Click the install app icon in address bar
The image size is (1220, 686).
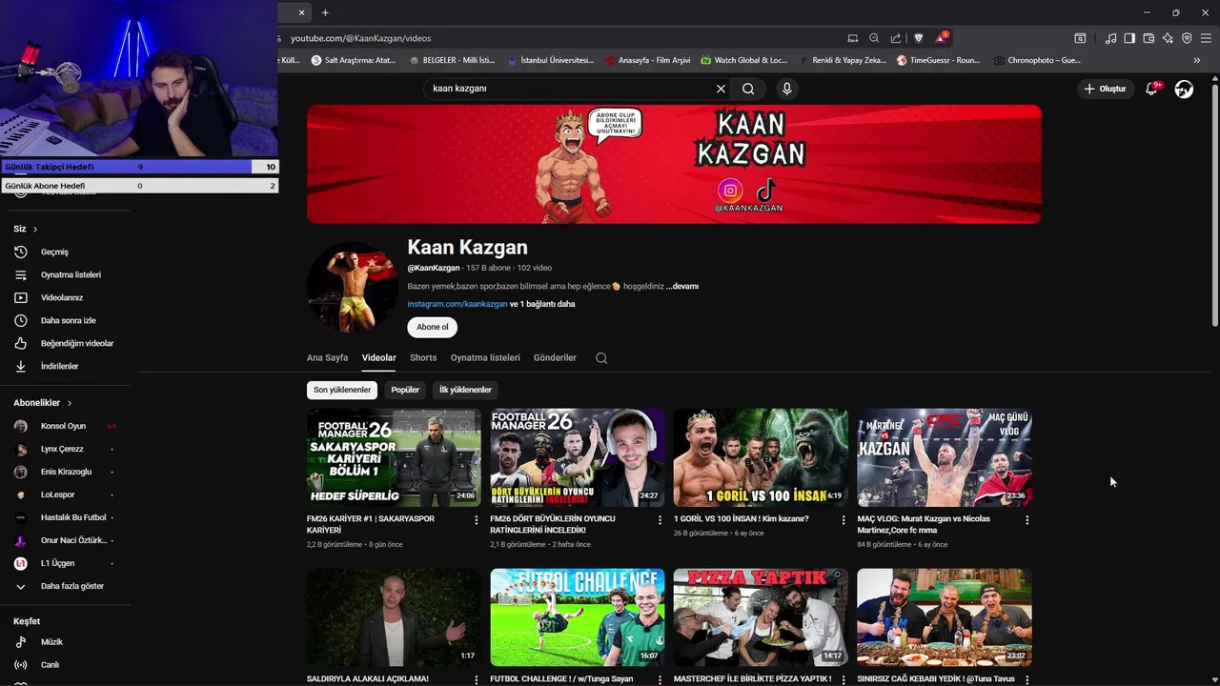click(x=852, y=38)
